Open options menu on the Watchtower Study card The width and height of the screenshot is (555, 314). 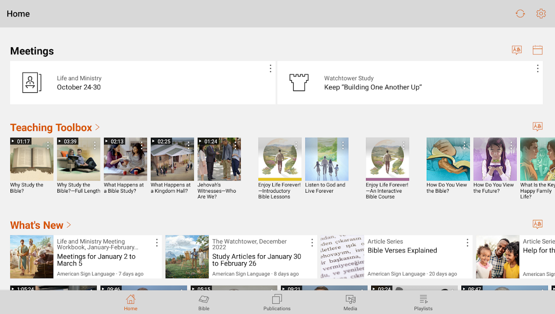pos(537,68)
